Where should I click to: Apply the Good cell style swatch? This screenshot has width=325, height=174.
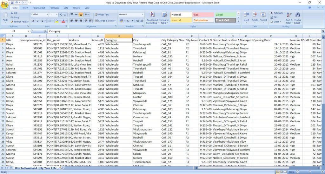(225, 15)
